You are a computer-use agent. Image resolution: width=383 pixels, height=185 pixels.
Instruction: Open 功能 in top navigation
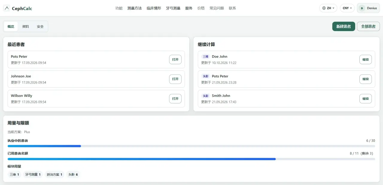click(119, 8)
